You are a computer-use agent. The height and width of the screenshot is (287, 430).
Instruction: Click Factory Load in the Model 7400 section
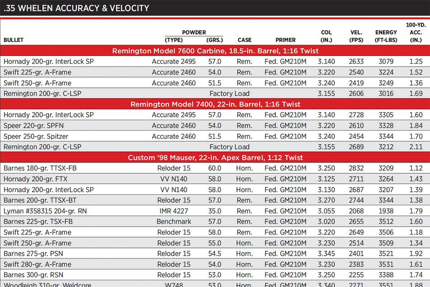click(x=229, y=147)
